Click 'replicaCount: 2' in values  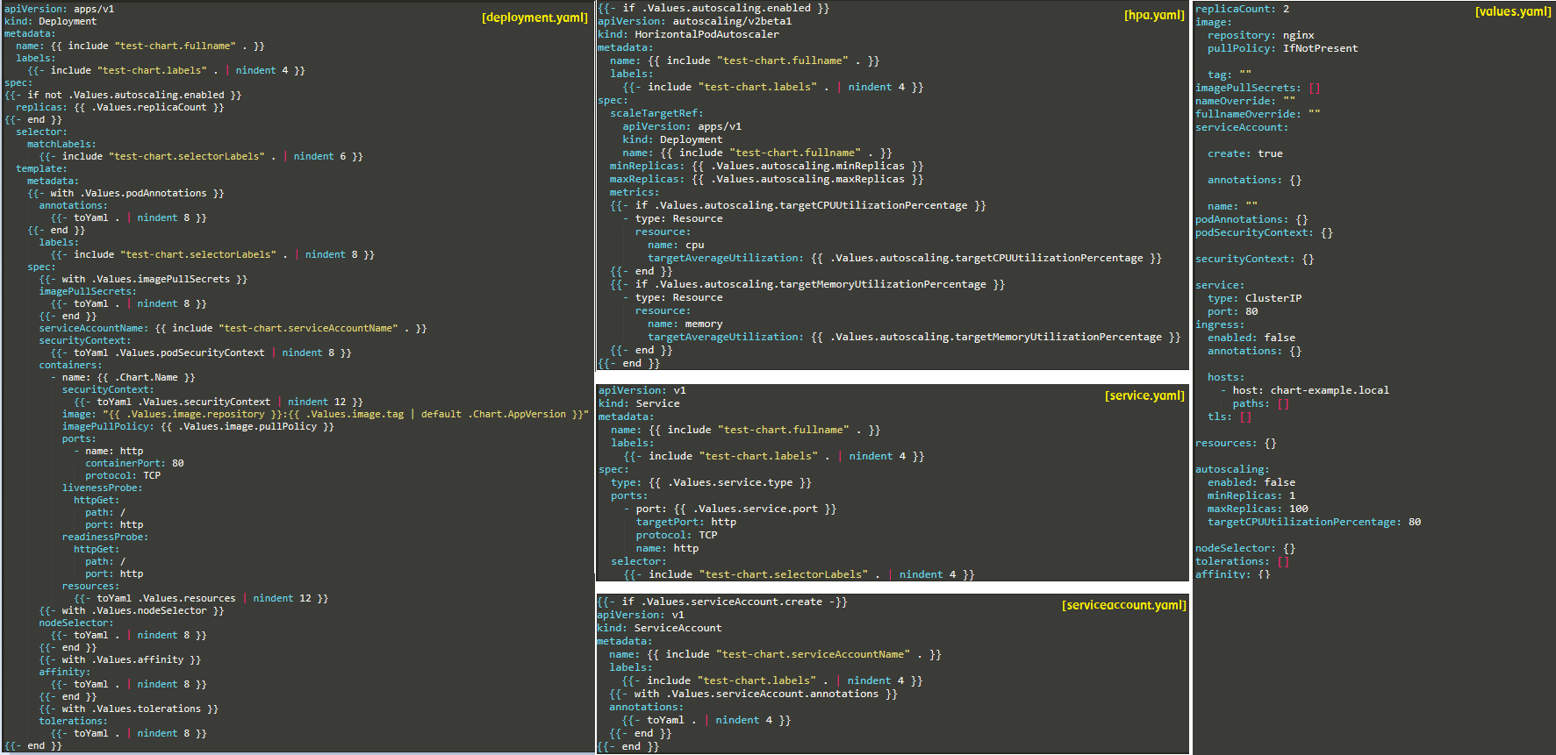click(1243, 9)
